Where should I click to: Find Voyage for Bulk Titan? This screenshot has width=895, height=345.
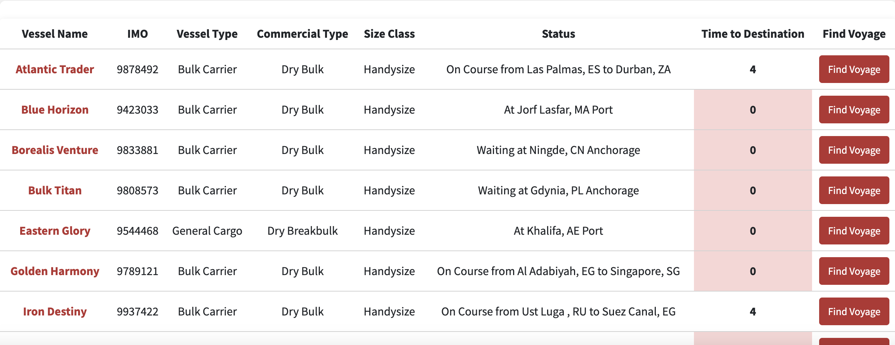coord(854,190)
